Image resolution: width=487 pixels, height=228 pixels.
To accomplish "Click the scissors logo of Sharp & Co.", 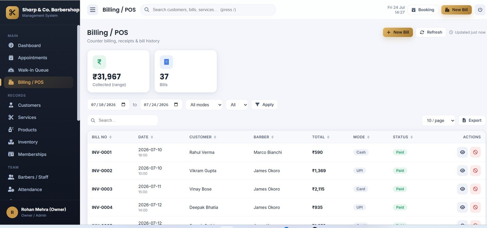I will (12, 12).
